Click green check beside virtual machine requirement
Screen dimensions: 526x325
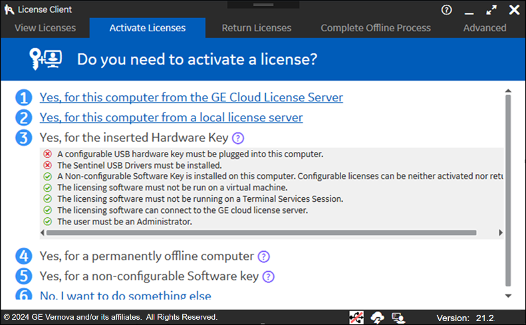coord(48,188)
